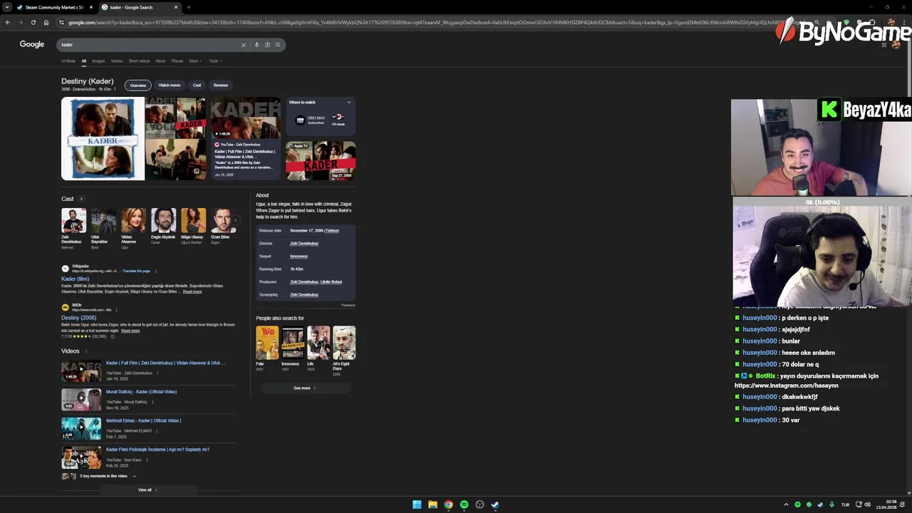Start voice search with the microphone icon
This screenshot has width=912, height=513.
[256, 45]
